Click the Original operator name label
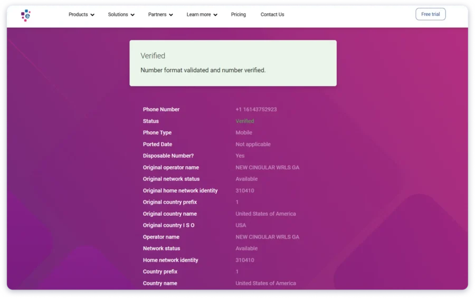Screen dimensions: 475x298 pos(171,168)
